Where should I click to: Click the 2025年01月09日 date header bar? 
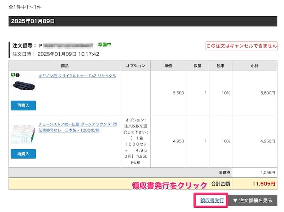pyautogui.click(x=143, y=21)
